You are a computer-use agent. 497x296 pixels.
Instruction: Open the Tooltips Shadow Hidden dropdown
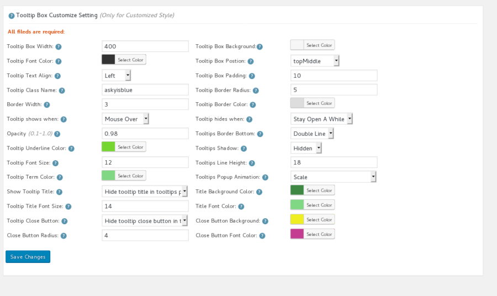pos(306,148)
